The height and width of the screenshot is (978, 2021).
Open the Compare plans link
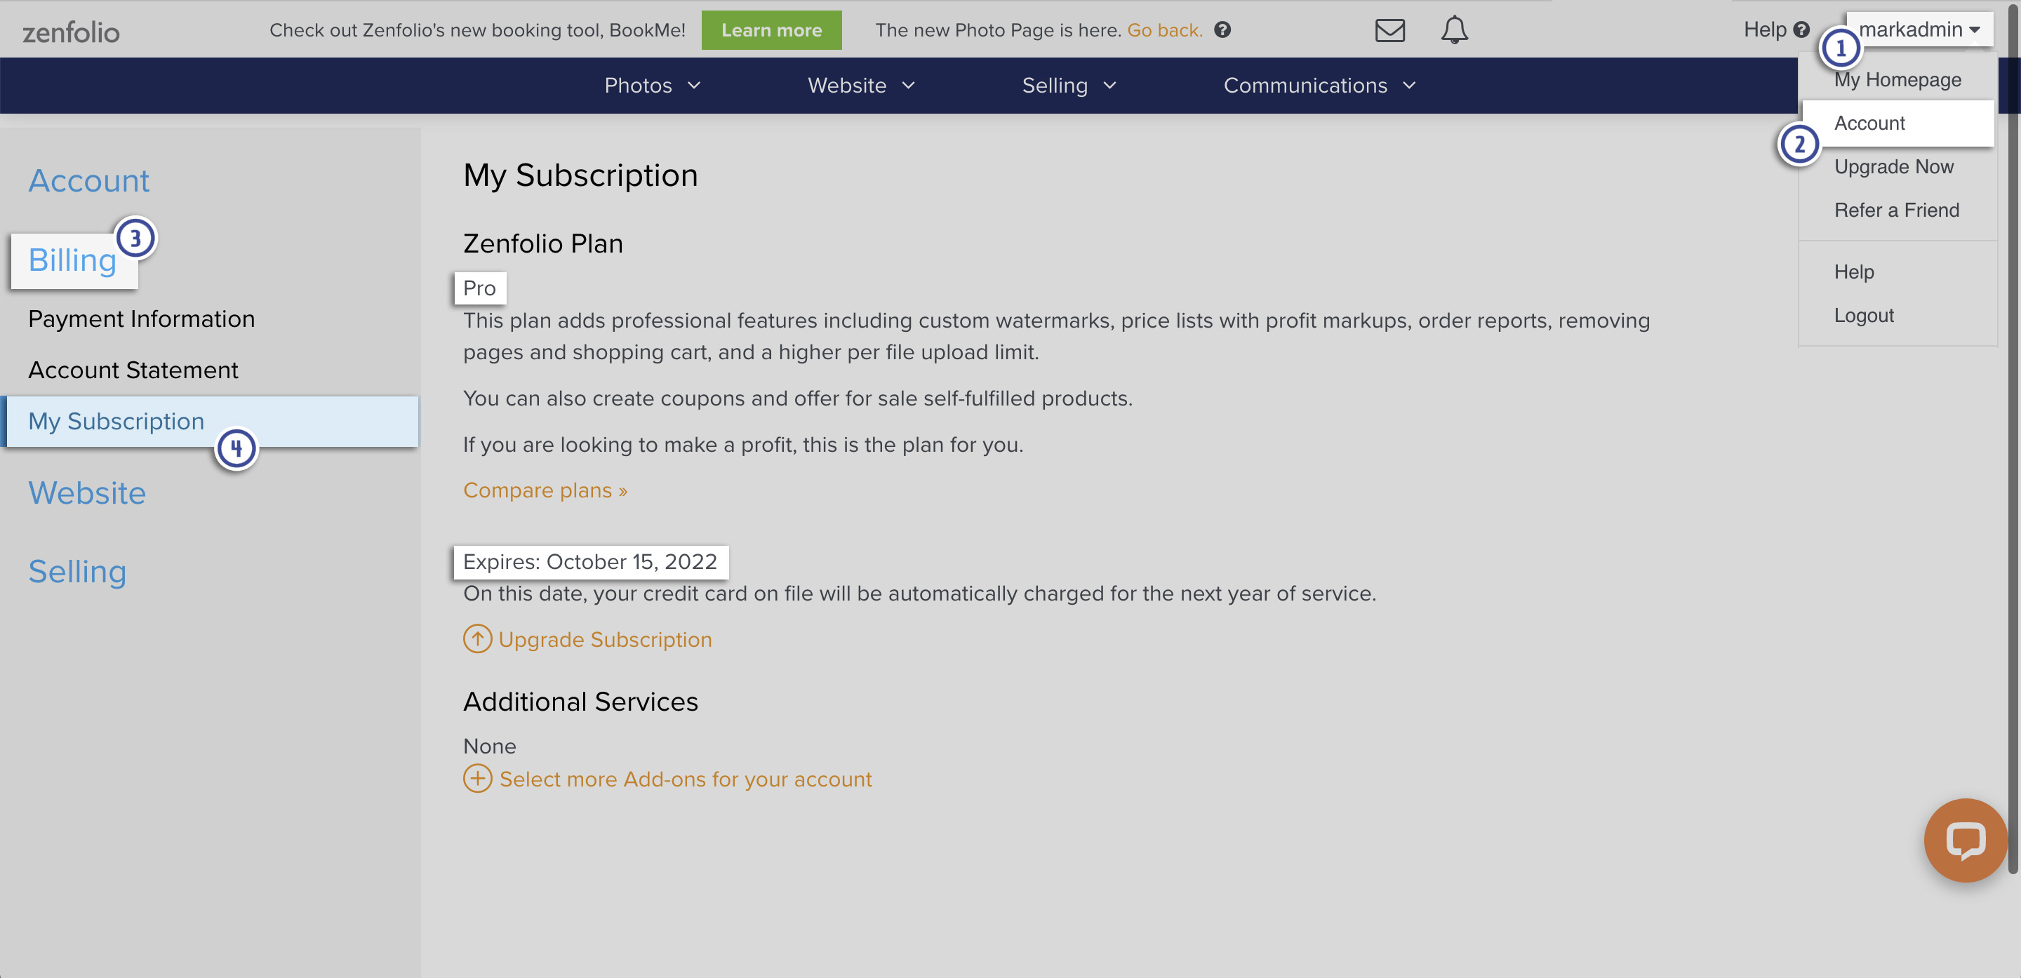[545, 490]
